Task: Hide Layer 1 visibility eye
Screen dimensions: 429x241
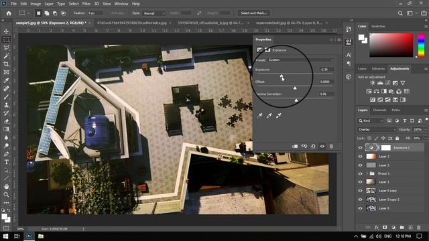Action: [x=360, y=182]
